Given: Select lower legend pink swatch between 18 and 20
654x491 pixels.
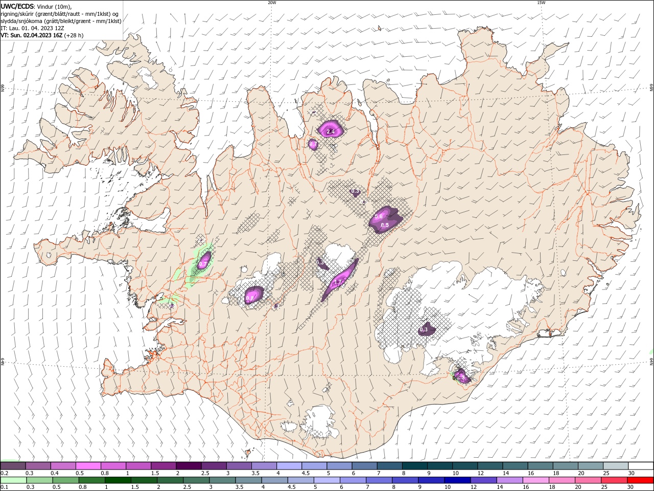Looking at the screenshot, I should tap(562, 480).
